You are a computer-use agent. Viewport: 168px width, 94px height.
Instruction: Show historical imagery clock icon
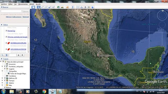pyautogui.click(x=59, y=7)
